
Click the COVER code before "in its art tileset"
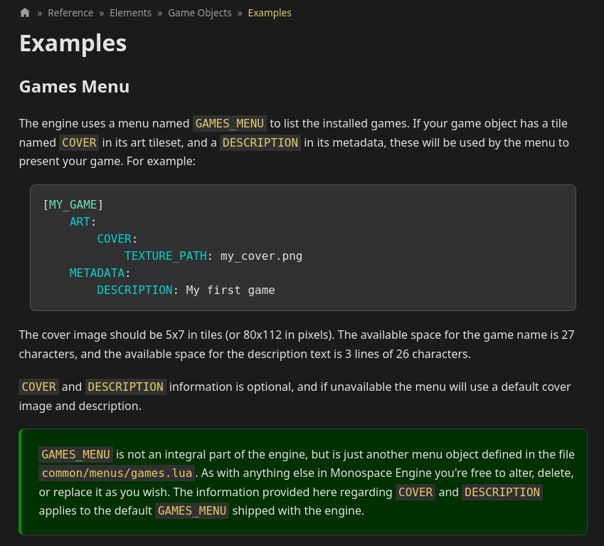point(79,142)
